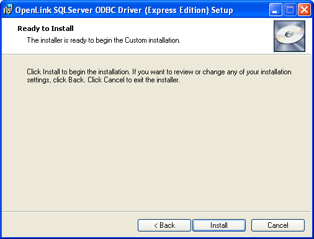Click the Install button
The width and height of the screenshot is (314, 239).
(x=219, y=225)
